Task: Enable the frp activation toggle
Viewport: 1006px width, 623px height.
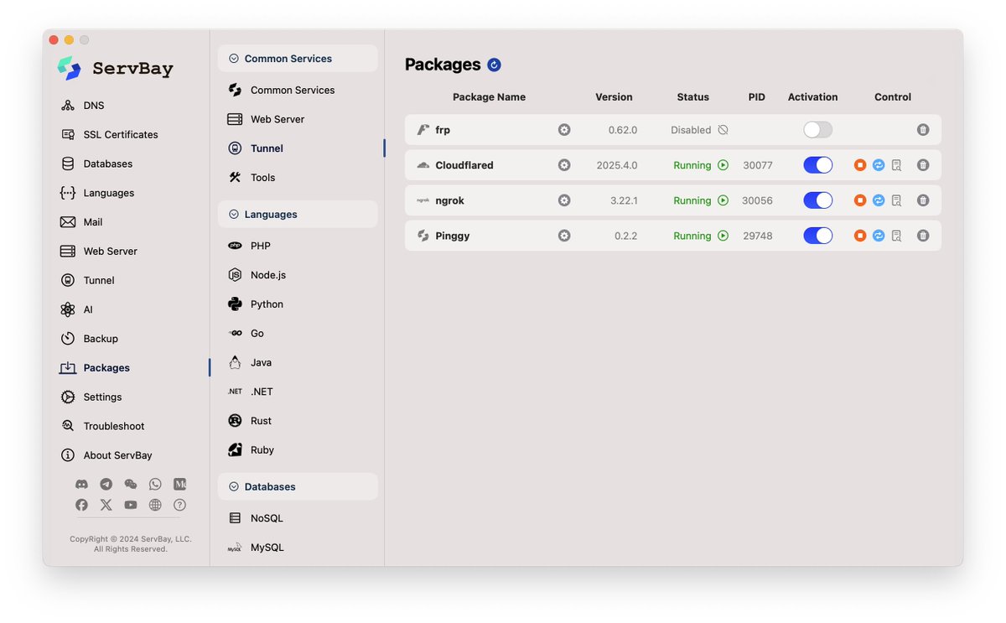Action: click(x=817, y=130)
